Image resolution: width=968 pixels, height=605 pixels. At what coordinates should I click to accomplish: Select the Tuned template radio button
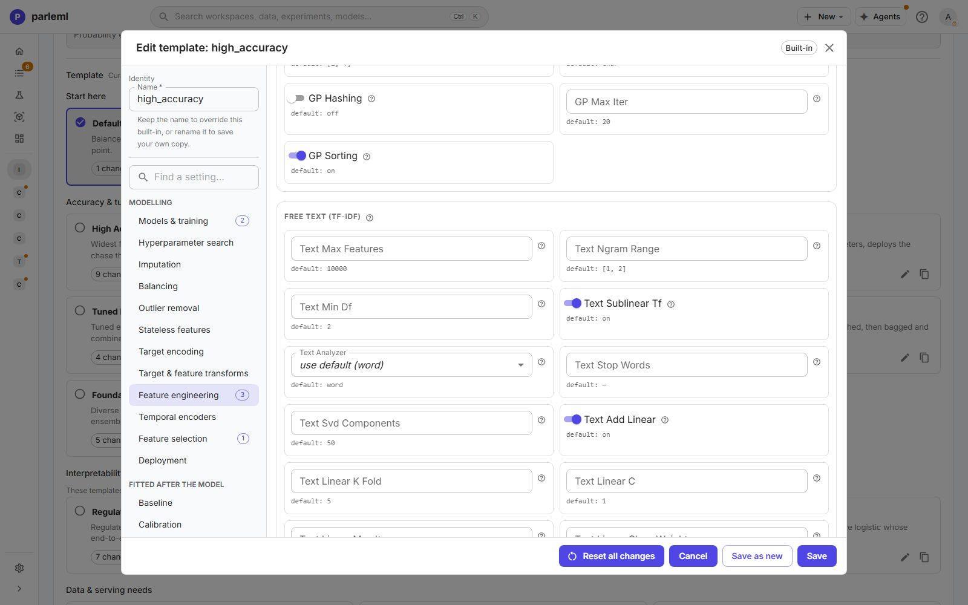pyautogui.click(x=80, y=310)
